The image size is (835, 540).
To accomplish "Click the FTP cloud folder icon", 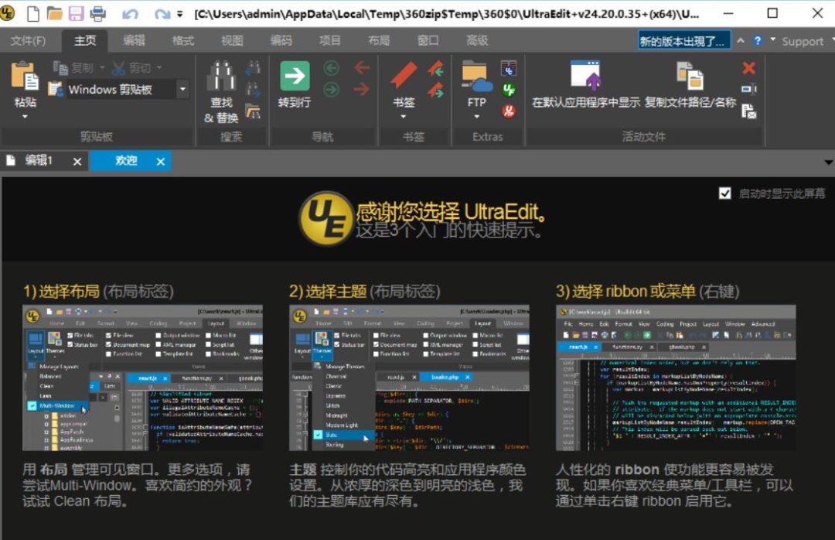I will [475, 77].
